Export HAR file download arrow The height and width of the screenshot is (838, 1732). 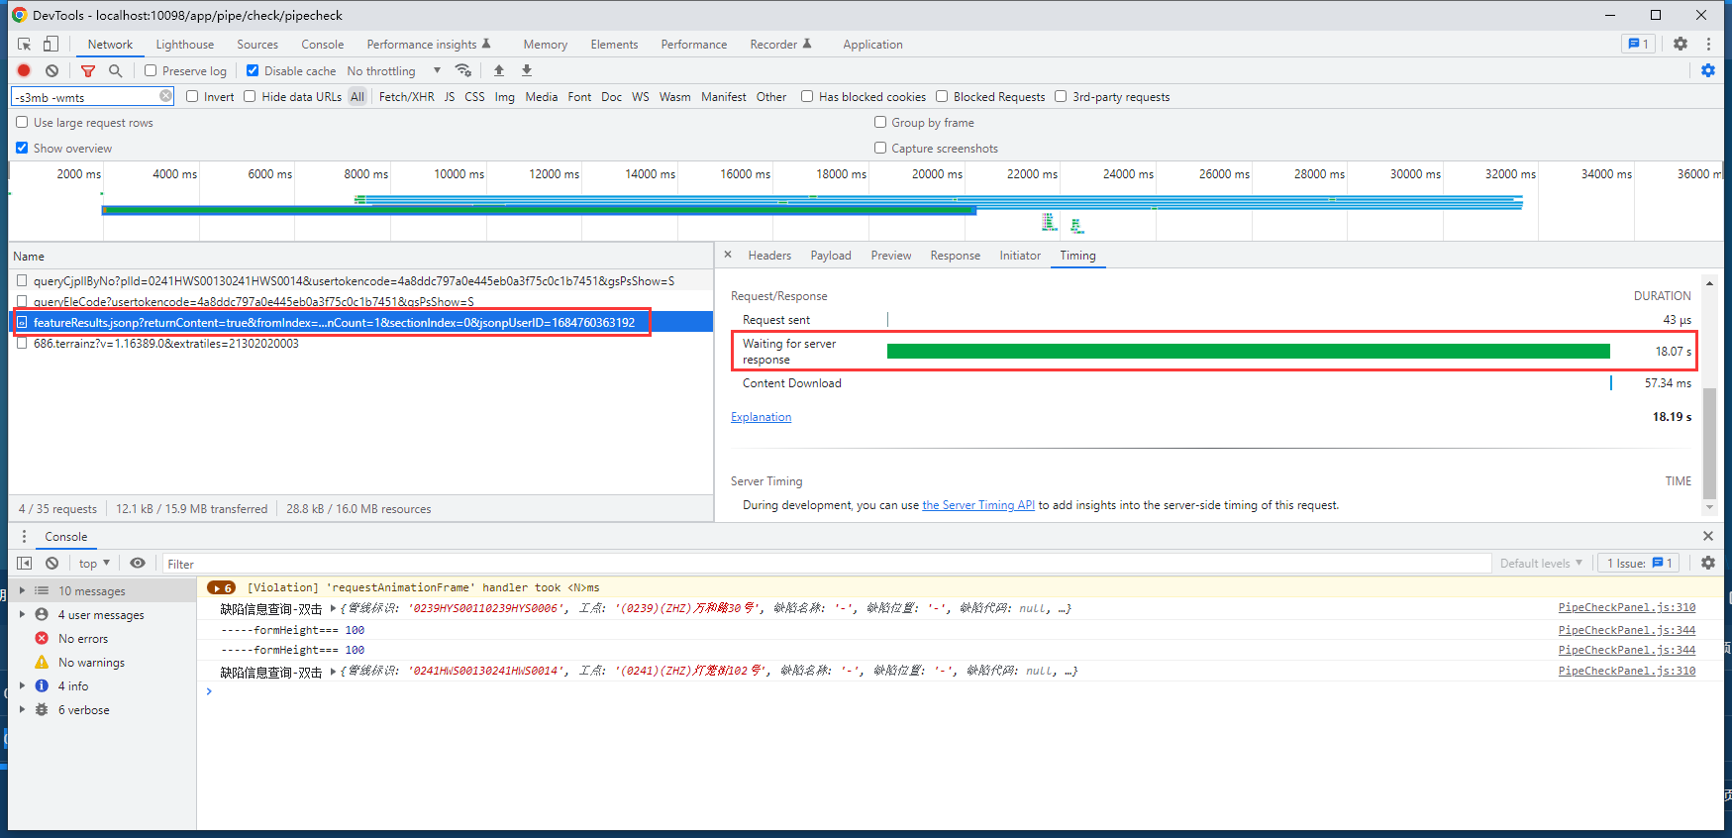point(527,70)
